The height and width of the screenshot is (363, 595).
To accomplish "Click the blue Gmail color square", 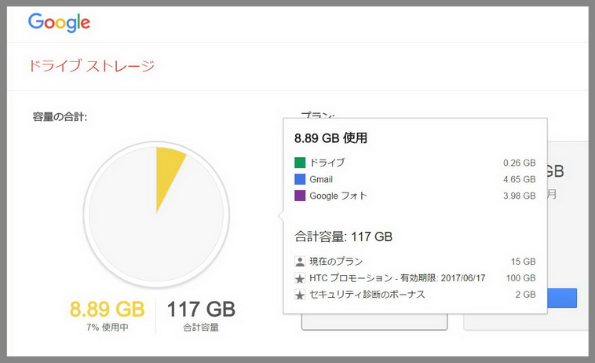I will tap(300, 179).
